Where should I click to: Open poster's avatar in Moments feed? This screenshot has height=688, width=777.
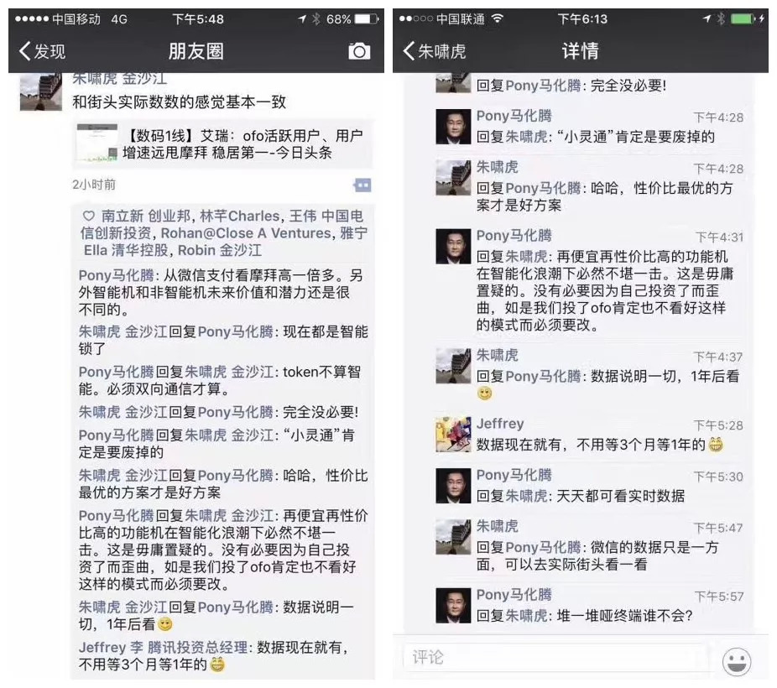[x=40, y=91]
